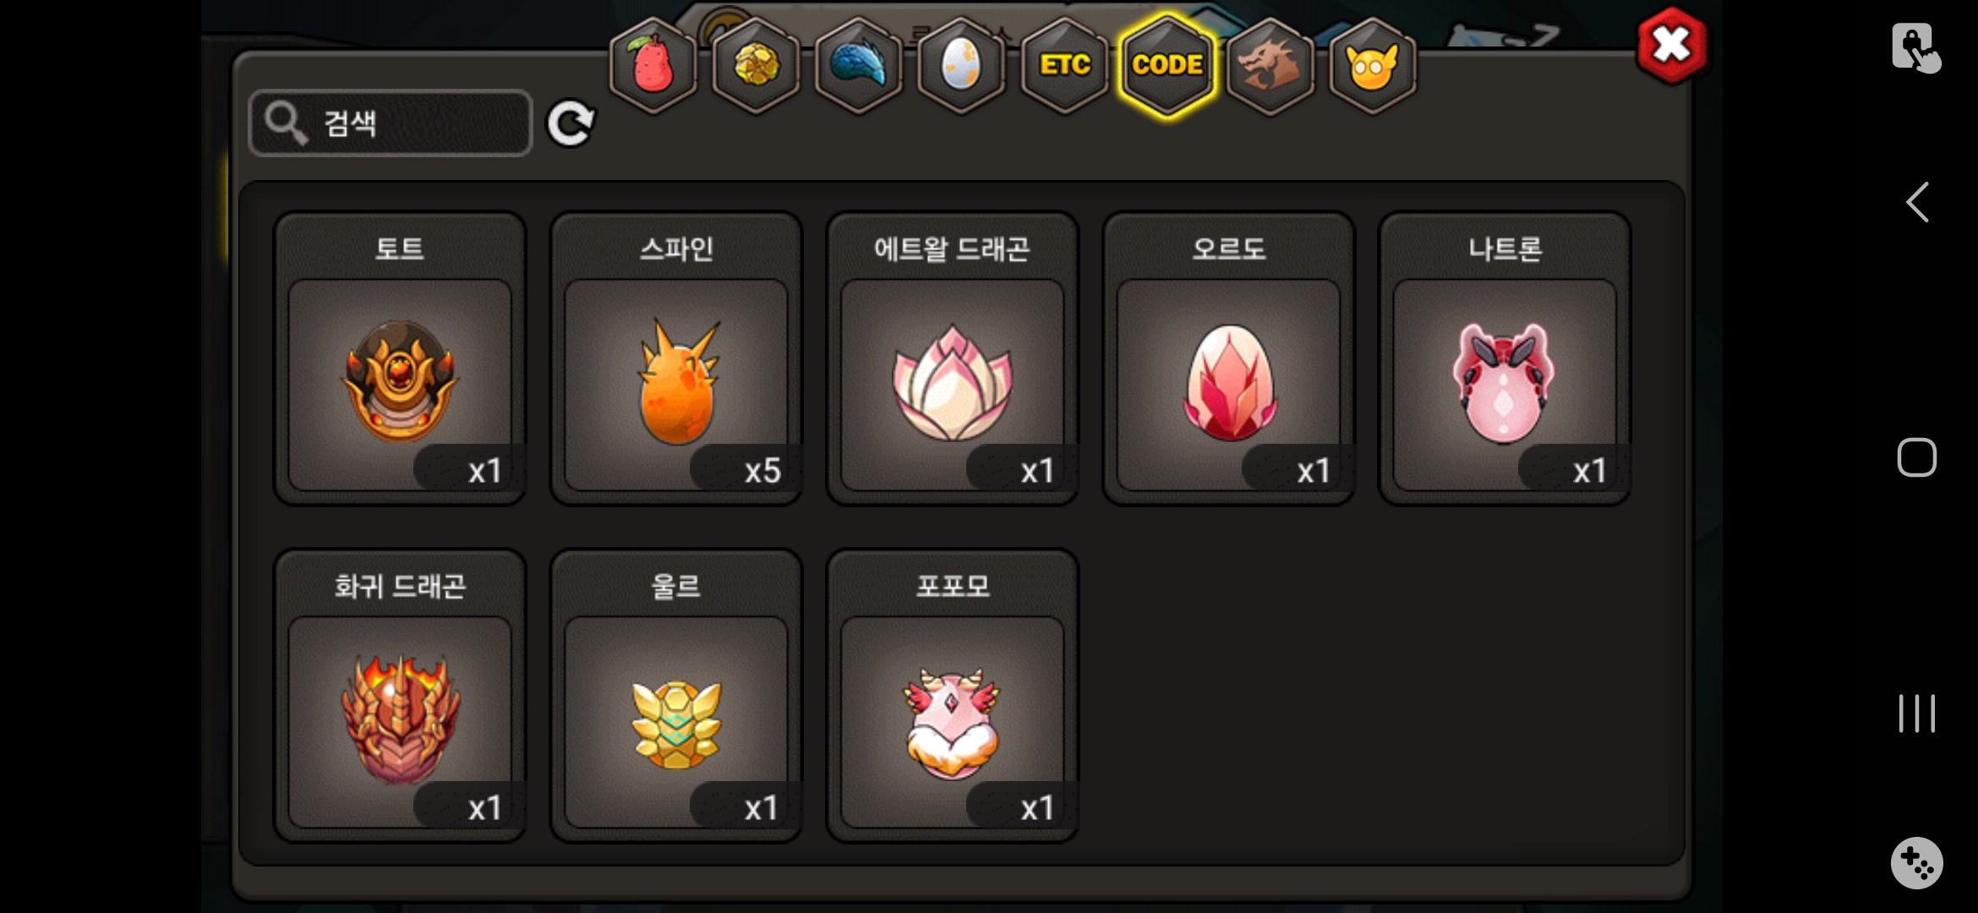1978x913 pixels.
Task: Click the refresh arrow icon
Action: pyautogui.click(x=571, y=124)
